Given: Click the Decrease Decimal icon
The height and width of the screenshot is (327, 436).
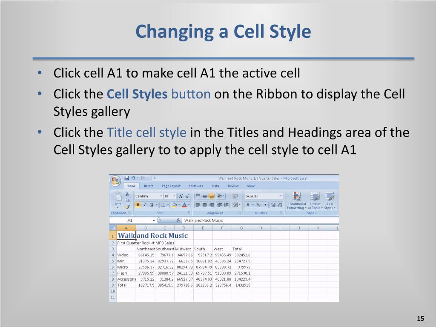Looking at the screenshot, I should click(x=280, y=205).
